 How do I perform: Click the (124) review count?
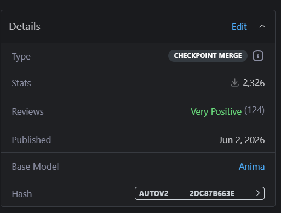254,110
